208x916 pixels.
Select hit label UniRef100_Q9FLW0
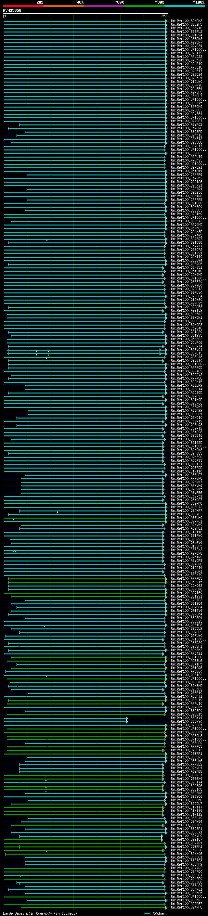coord(186,636)
